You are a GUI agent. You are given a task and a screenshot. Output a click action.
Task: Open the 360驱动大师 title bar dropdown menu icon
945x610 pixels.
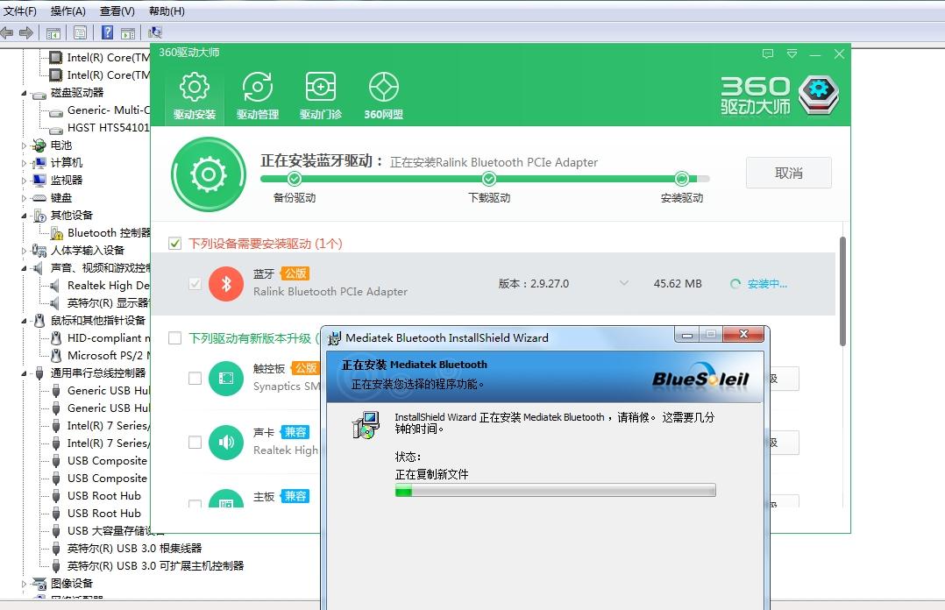click(x=792, y=53)
